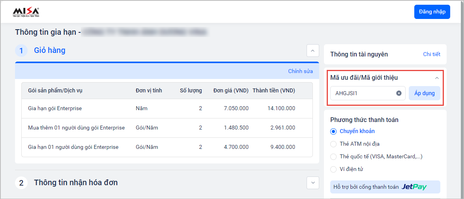Viewport: 464px width, 199px height.
Task: Collapse the Giỏ hàng section
Action: (312, 51)
